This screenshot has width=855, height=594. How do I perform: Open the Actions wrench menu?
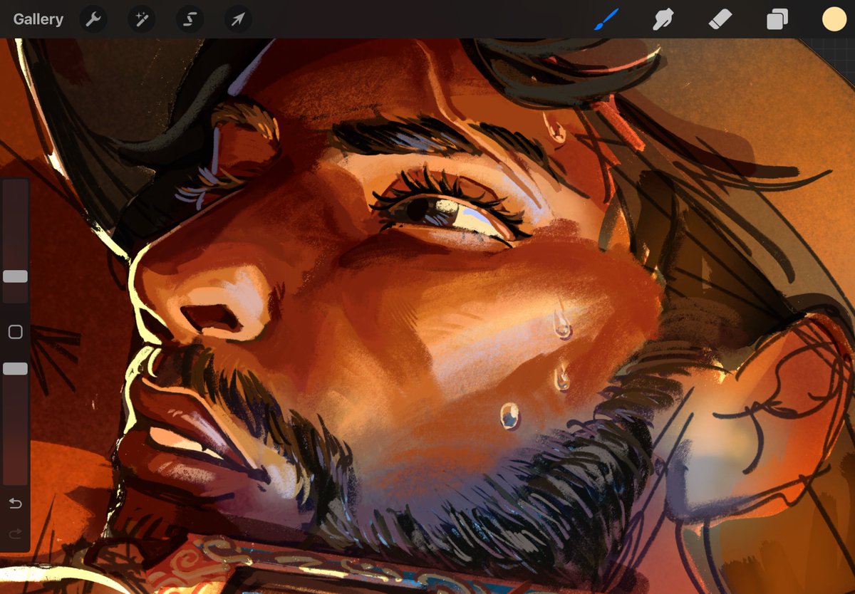tap(93, 19)
